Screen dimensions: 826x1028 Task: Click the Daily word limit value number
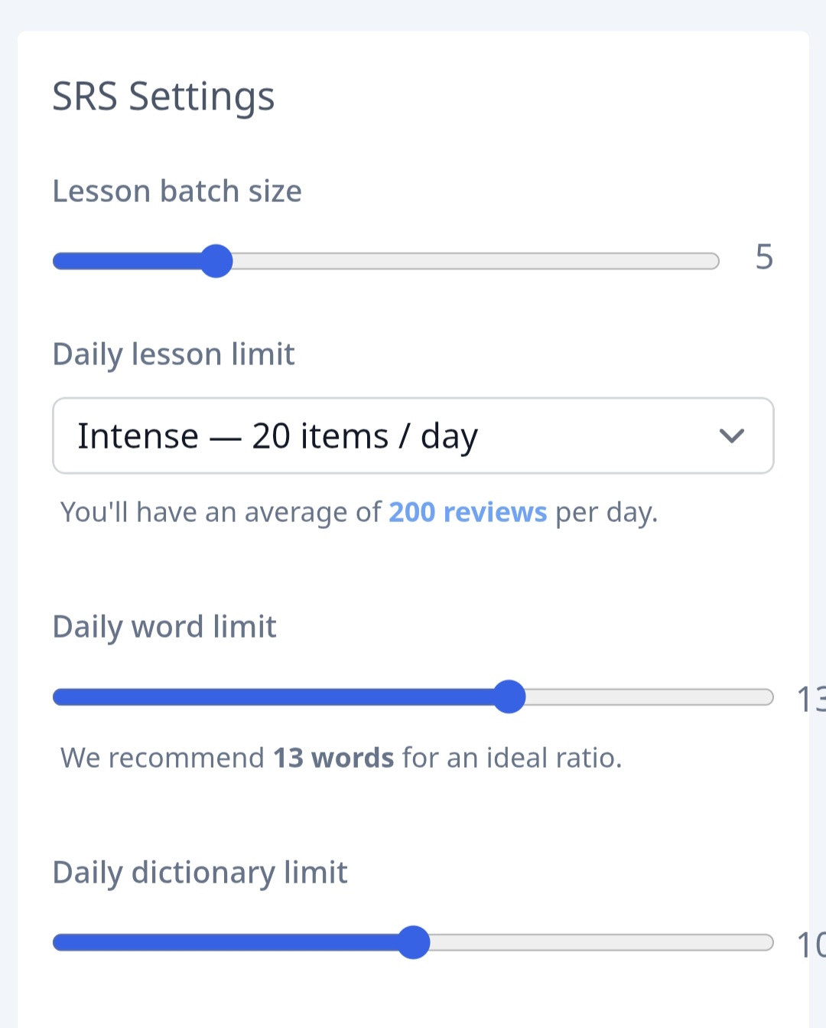point(811,700)
